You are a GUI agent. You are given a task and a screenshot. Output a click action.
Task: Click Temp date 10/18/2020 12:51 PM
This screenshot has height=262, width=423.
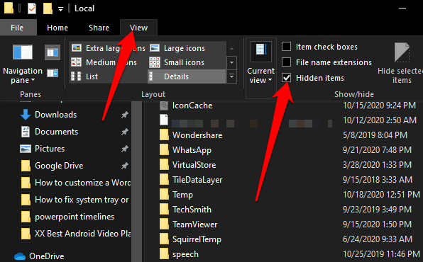tap(381, 195)
